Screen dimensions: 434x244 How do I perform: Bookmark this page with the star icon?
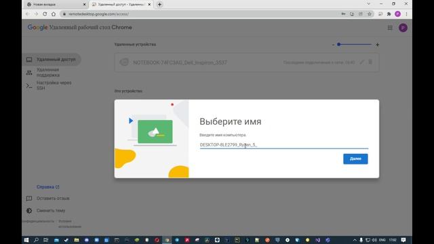[x=369, y=14]
